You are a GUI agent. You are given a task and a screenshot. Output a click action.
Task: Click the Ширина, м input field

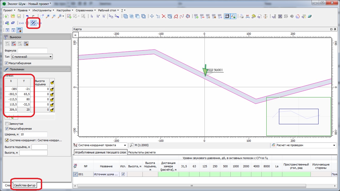(x=33, y=134)
